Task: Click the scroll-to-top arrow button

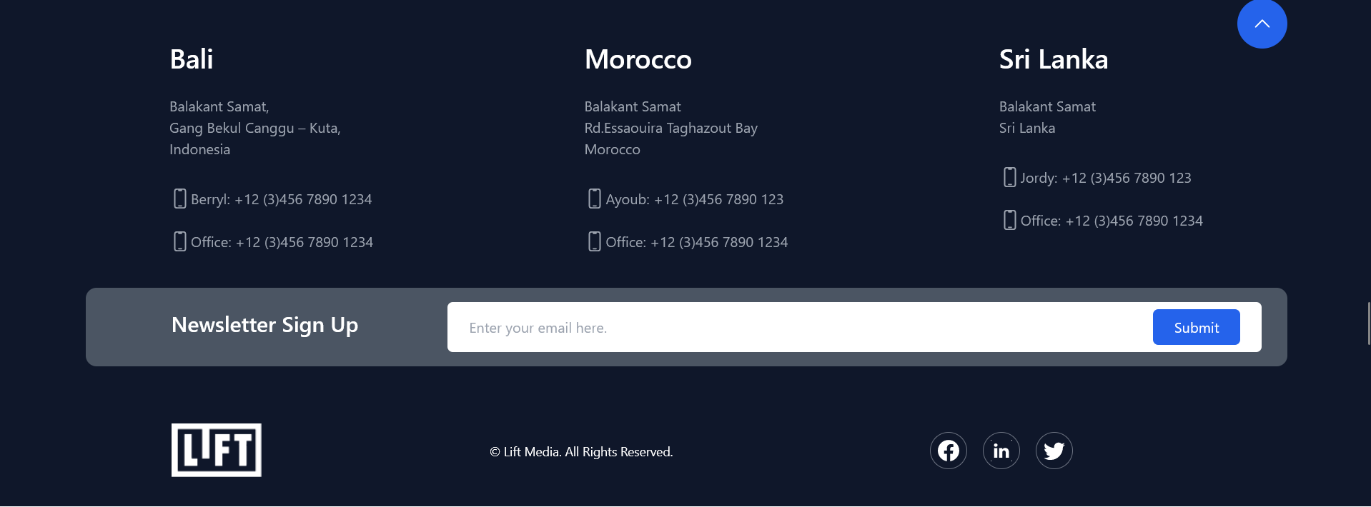Action: (x=1262, y=24)
